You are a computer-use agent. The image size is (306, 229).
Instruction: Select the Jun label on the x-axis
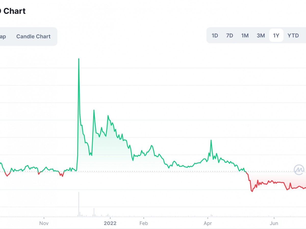(274, 223)
